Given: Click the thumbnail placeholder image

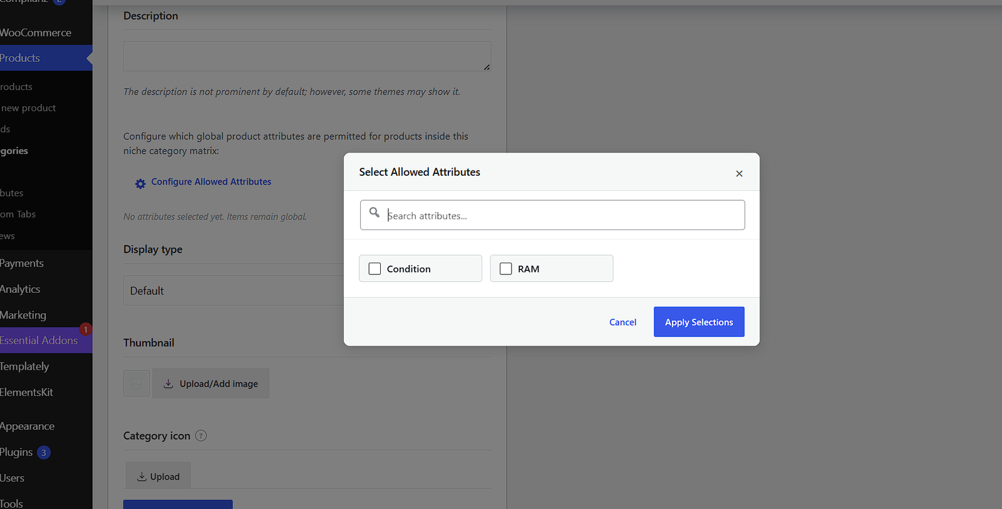Looking at the screenshot, I should [x=137, y=383].
